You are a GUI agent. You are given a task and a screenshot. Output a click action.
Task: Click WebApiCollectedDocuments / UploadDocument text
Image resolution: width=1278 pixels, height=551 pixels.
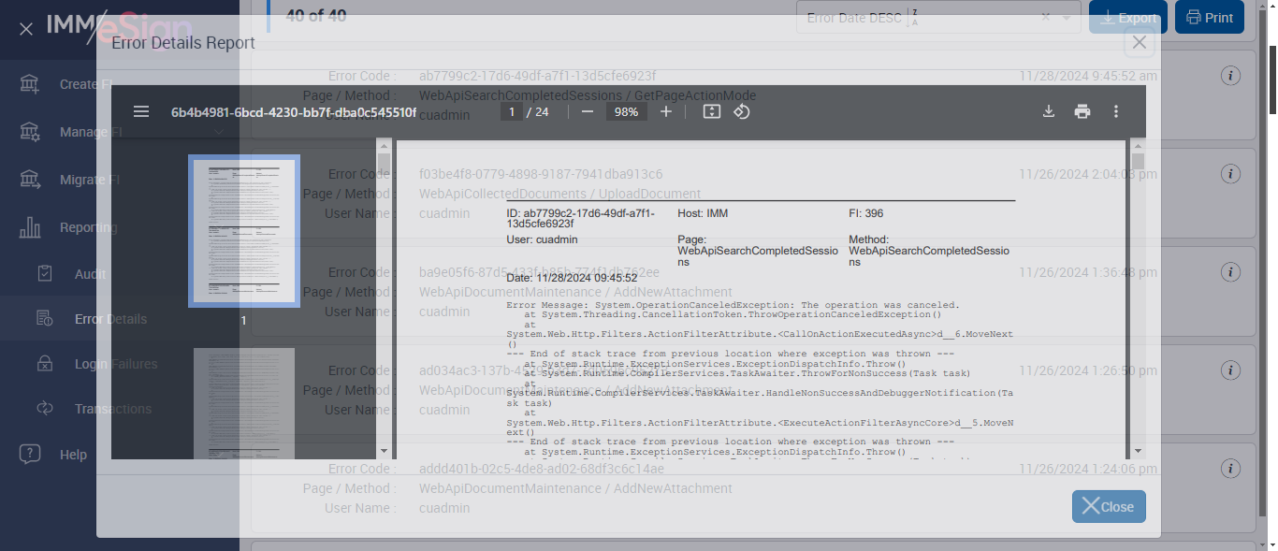(x=559, y=194)
